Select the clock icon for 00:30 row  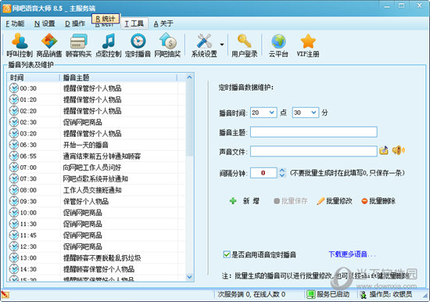[14, 88]
